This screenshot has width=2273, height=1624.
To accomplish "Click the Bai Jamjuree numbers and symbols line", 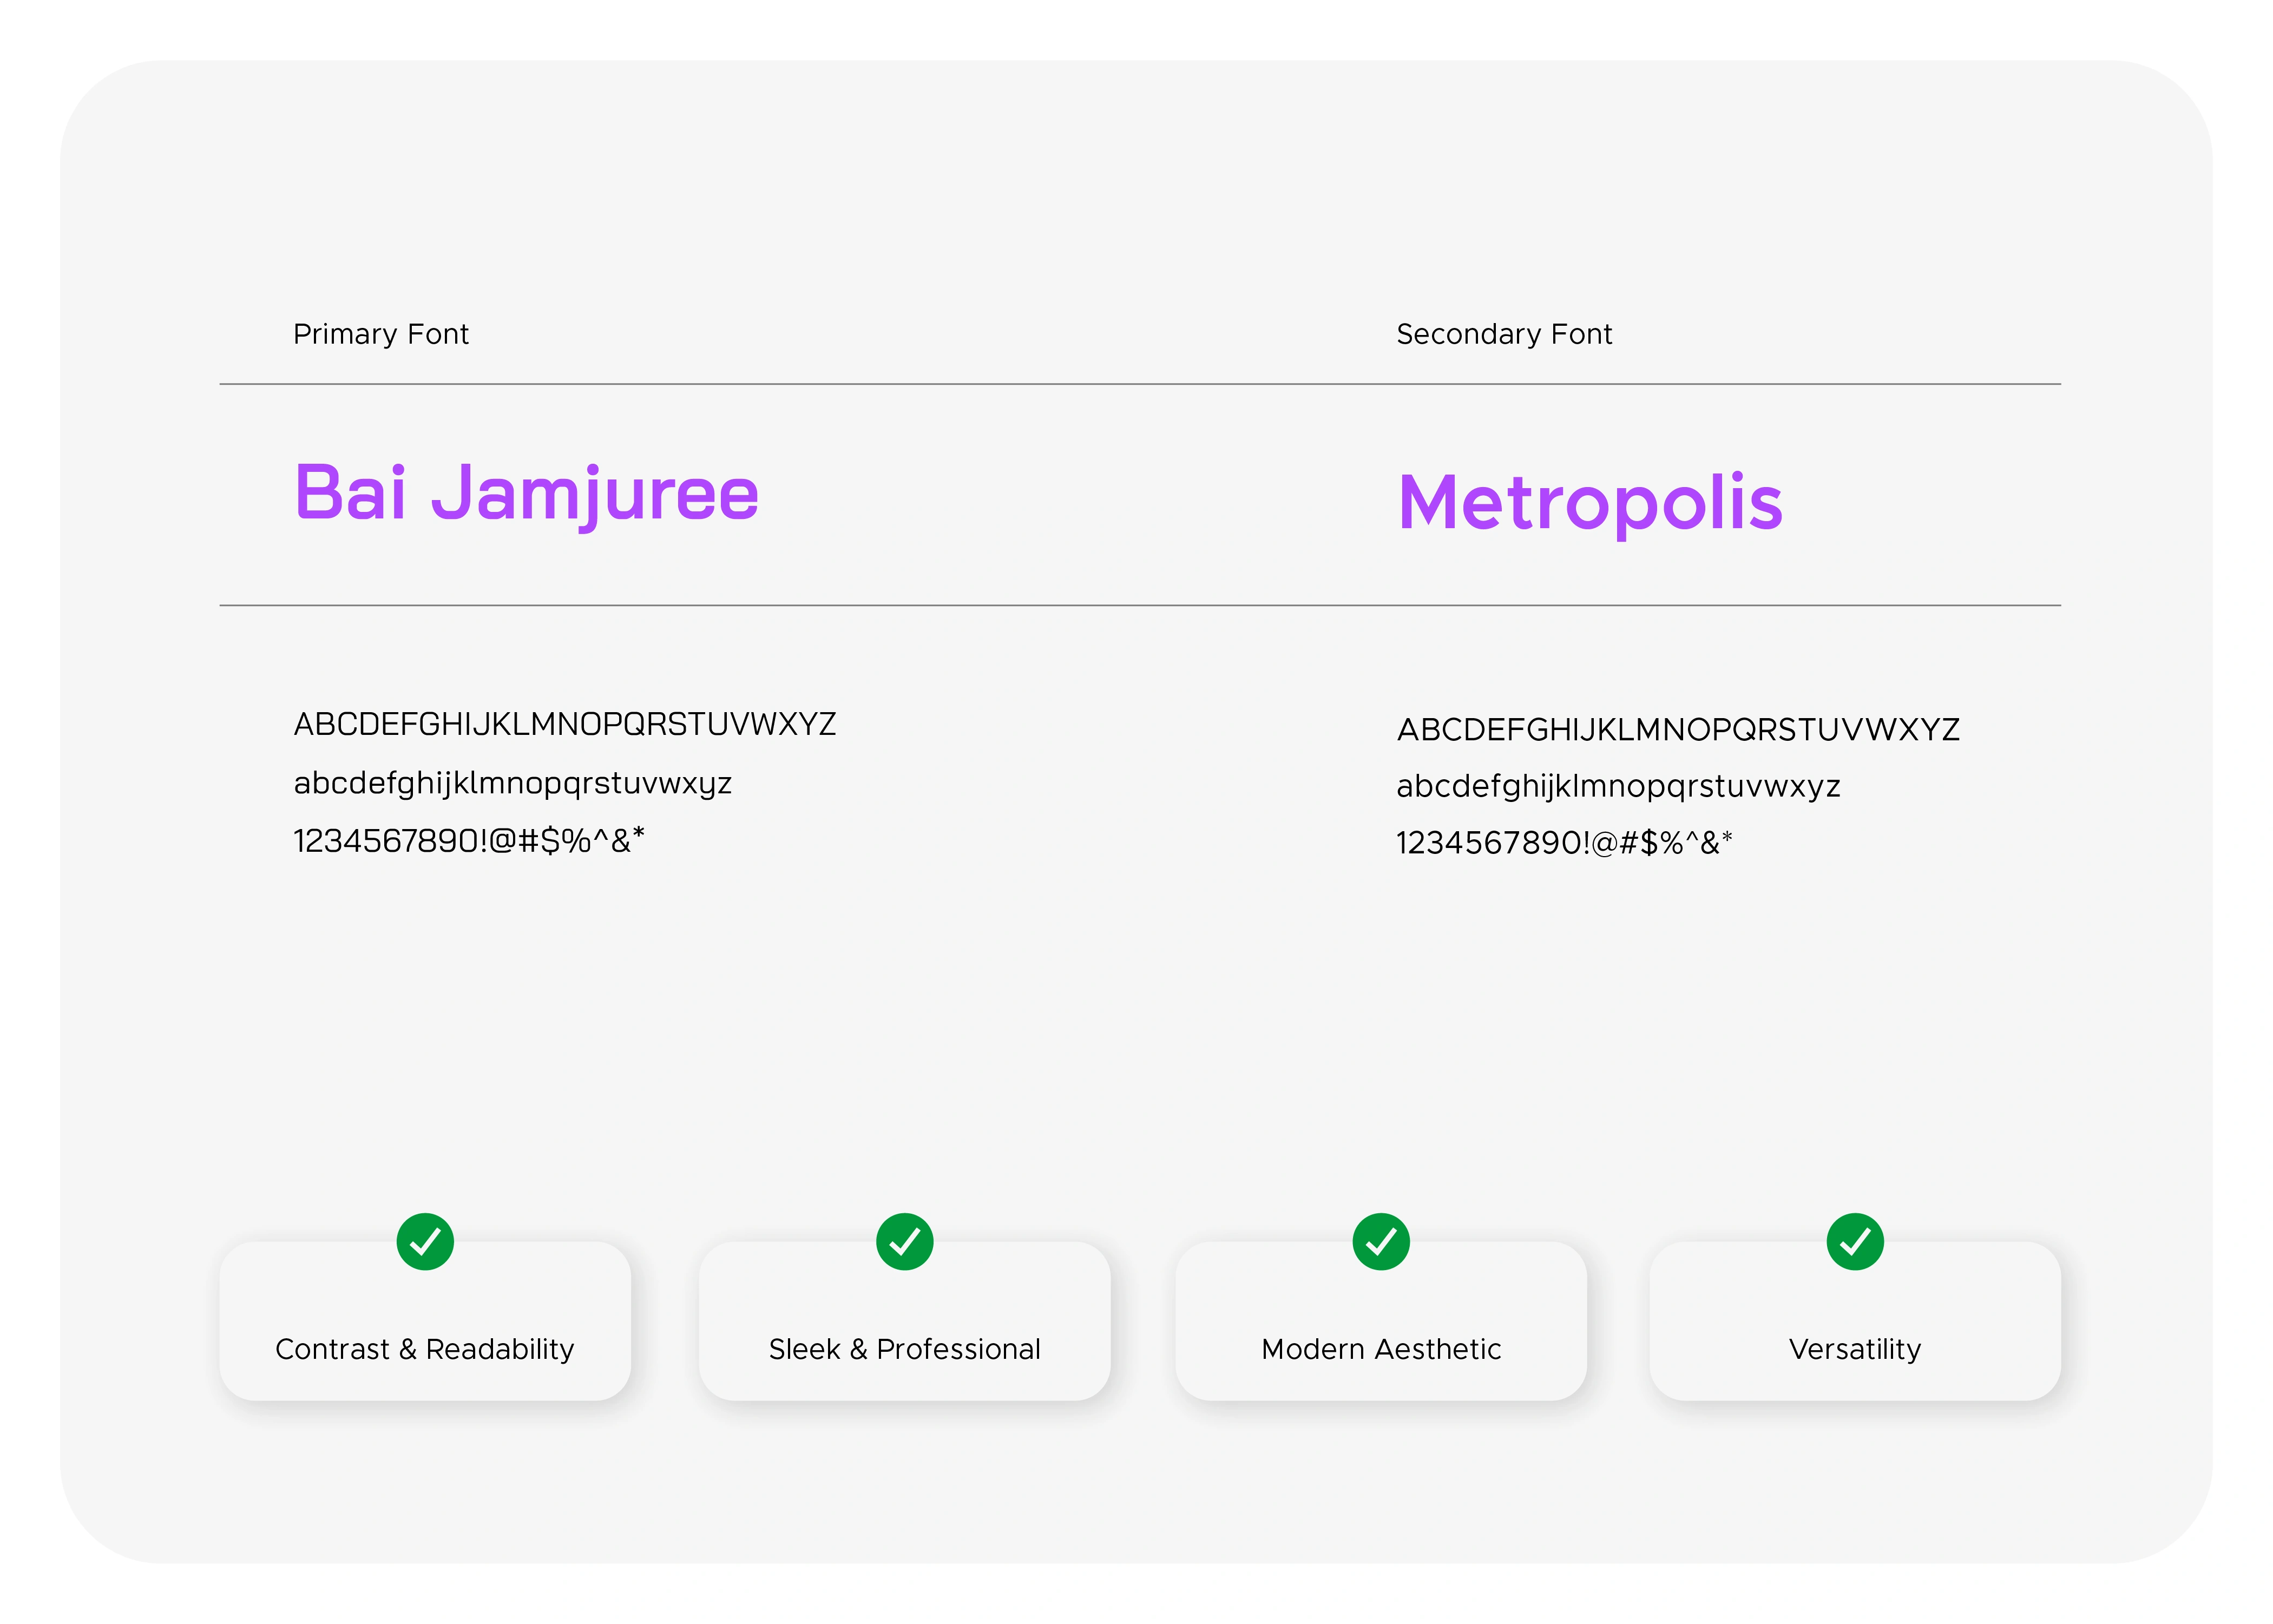I will pos(469,840).
